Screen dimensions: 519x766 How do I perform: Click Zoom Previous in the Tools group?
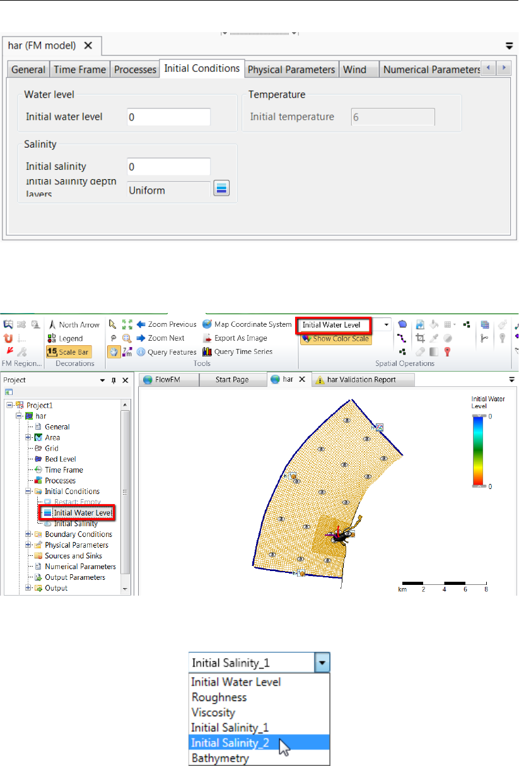pos(166,324)
